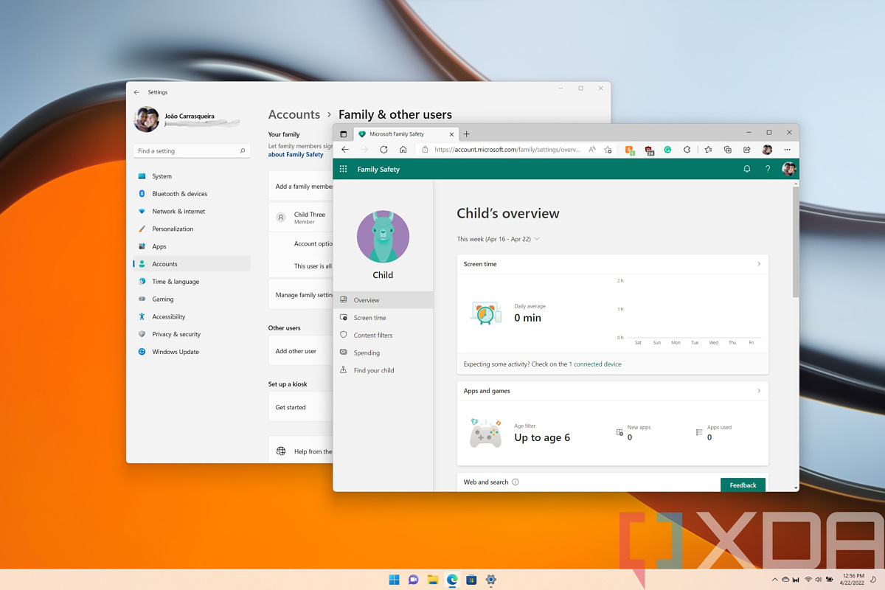Screen dimensions: 885x590
Task: Open Time & language in Settings
Action: (x=192, y=282)
